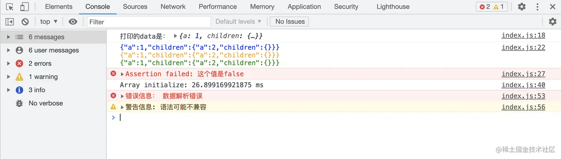Viewport: 561px width, 159px height.
Task: Select the inspect element cursor icon
Action: (10, 7)
